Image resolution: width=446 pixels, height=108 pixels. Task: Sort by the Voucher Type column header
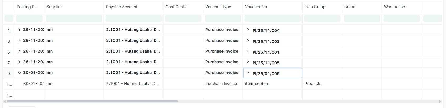pos(218,7)
